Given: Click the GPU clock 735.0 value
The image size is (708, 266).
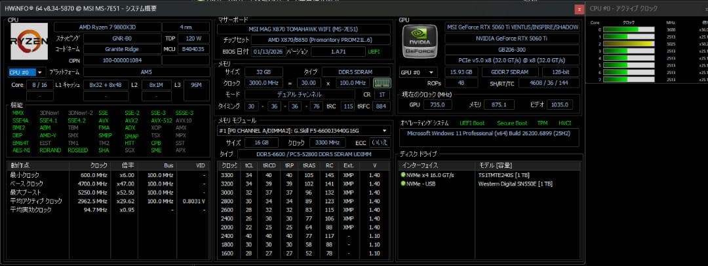Looking at the screenshot, I should [437, 105].
